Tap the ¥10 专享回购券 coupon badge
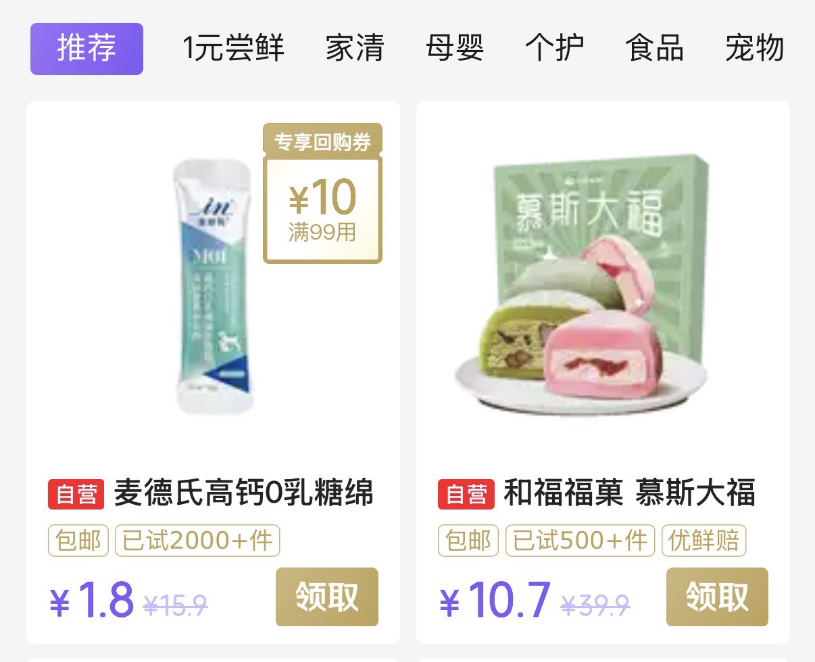The width and height of the screenshot is (815, 662). point(322,194)
